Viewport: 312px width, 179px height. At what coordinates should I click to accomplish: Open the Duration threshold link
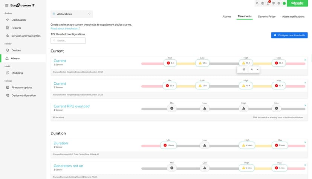click(61, 144)
